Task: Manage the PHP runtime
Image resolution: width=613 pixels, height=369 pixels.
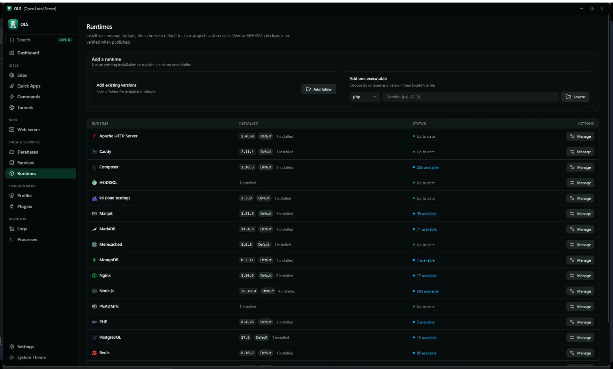Action: [x=580, y=322]
